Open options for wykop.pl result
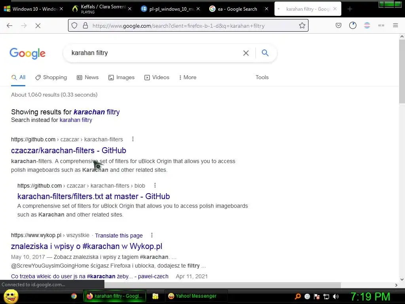405x304 pixels. (x=152, y=235)
